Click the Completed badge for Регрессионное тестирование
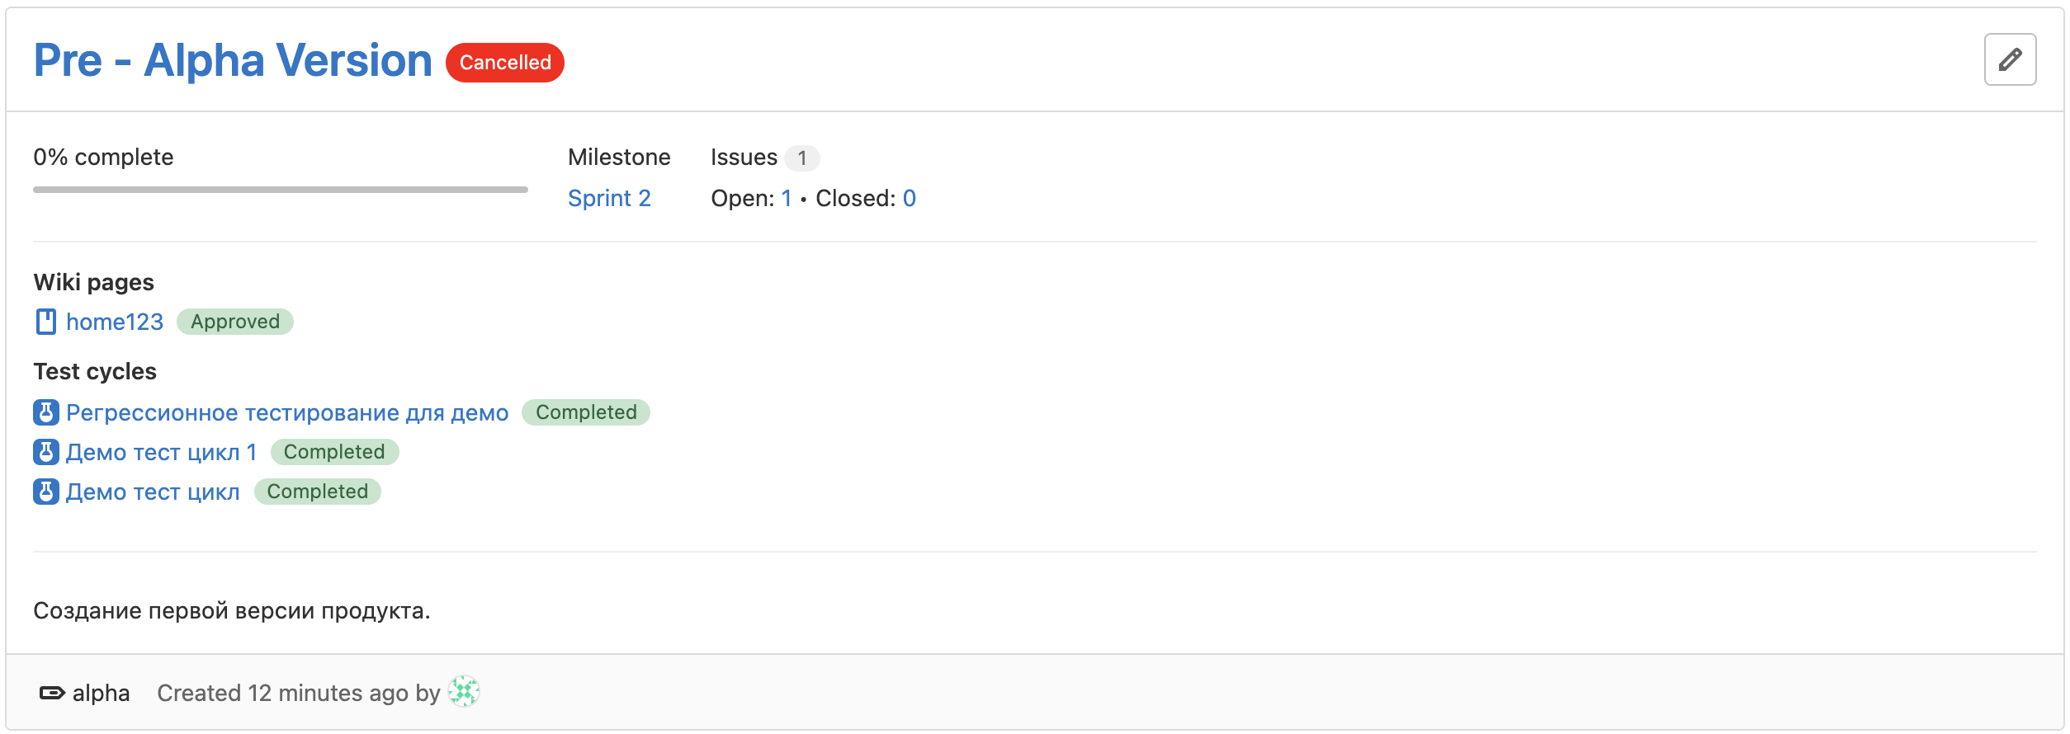Viewport: 2070px width, 734px height. pos(586,412)
